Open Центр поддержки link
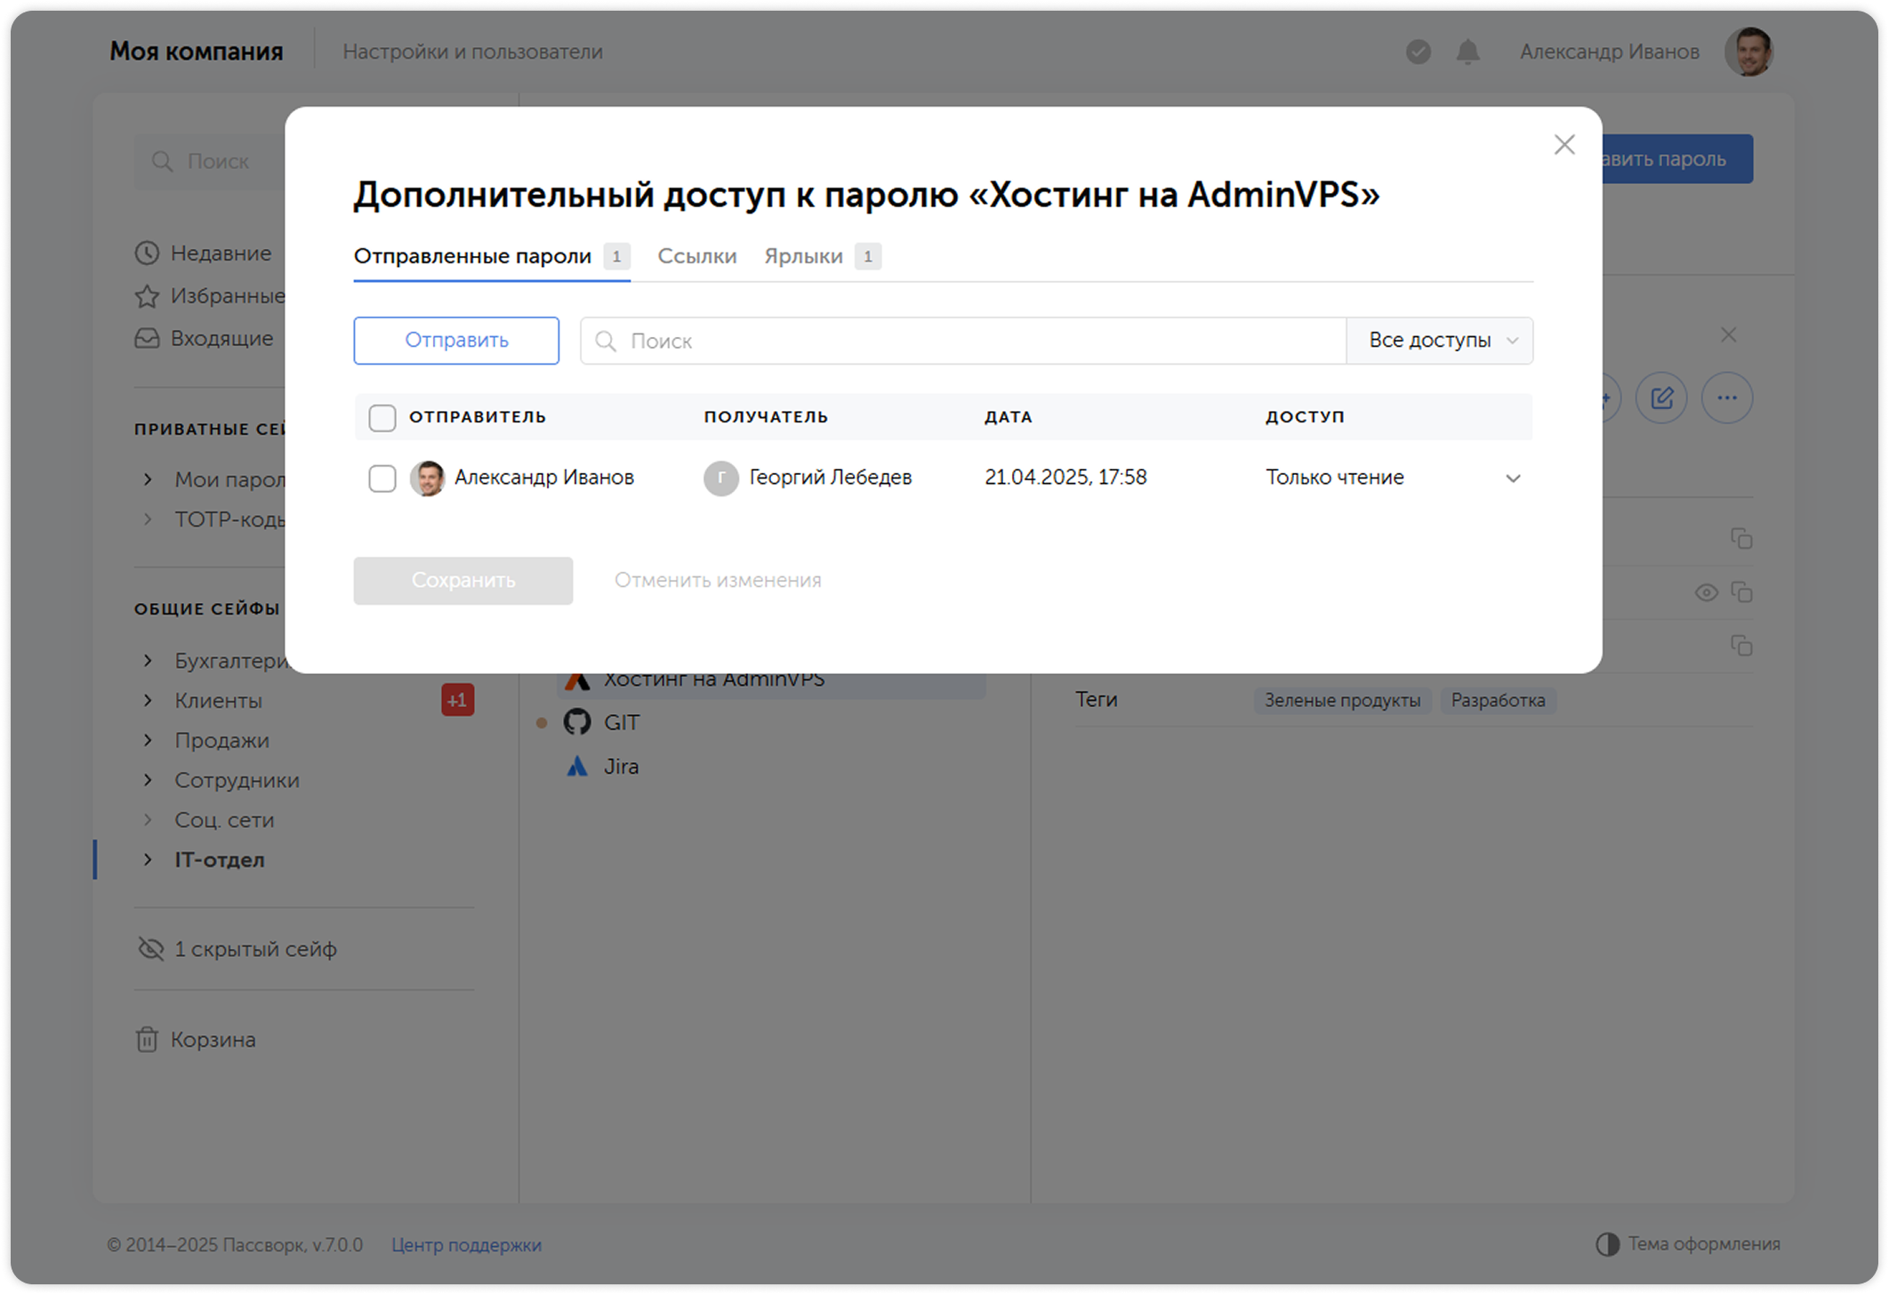The image size is (1889, 1295). (466, 1245)
